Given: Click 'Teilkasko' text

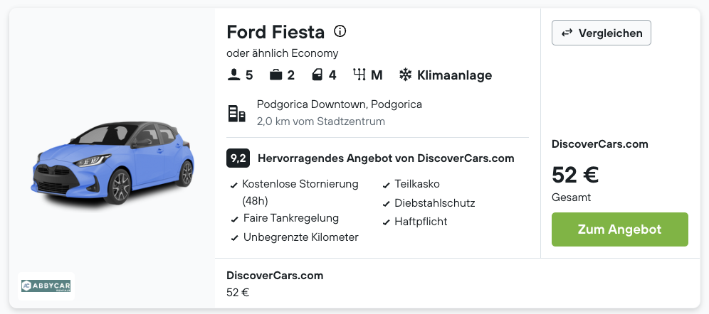Looking at the screenshot, I should click(x=417, y=184).
